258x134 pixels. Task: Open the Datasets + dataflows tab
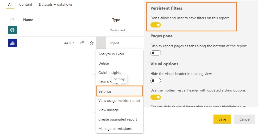(56, 4)
